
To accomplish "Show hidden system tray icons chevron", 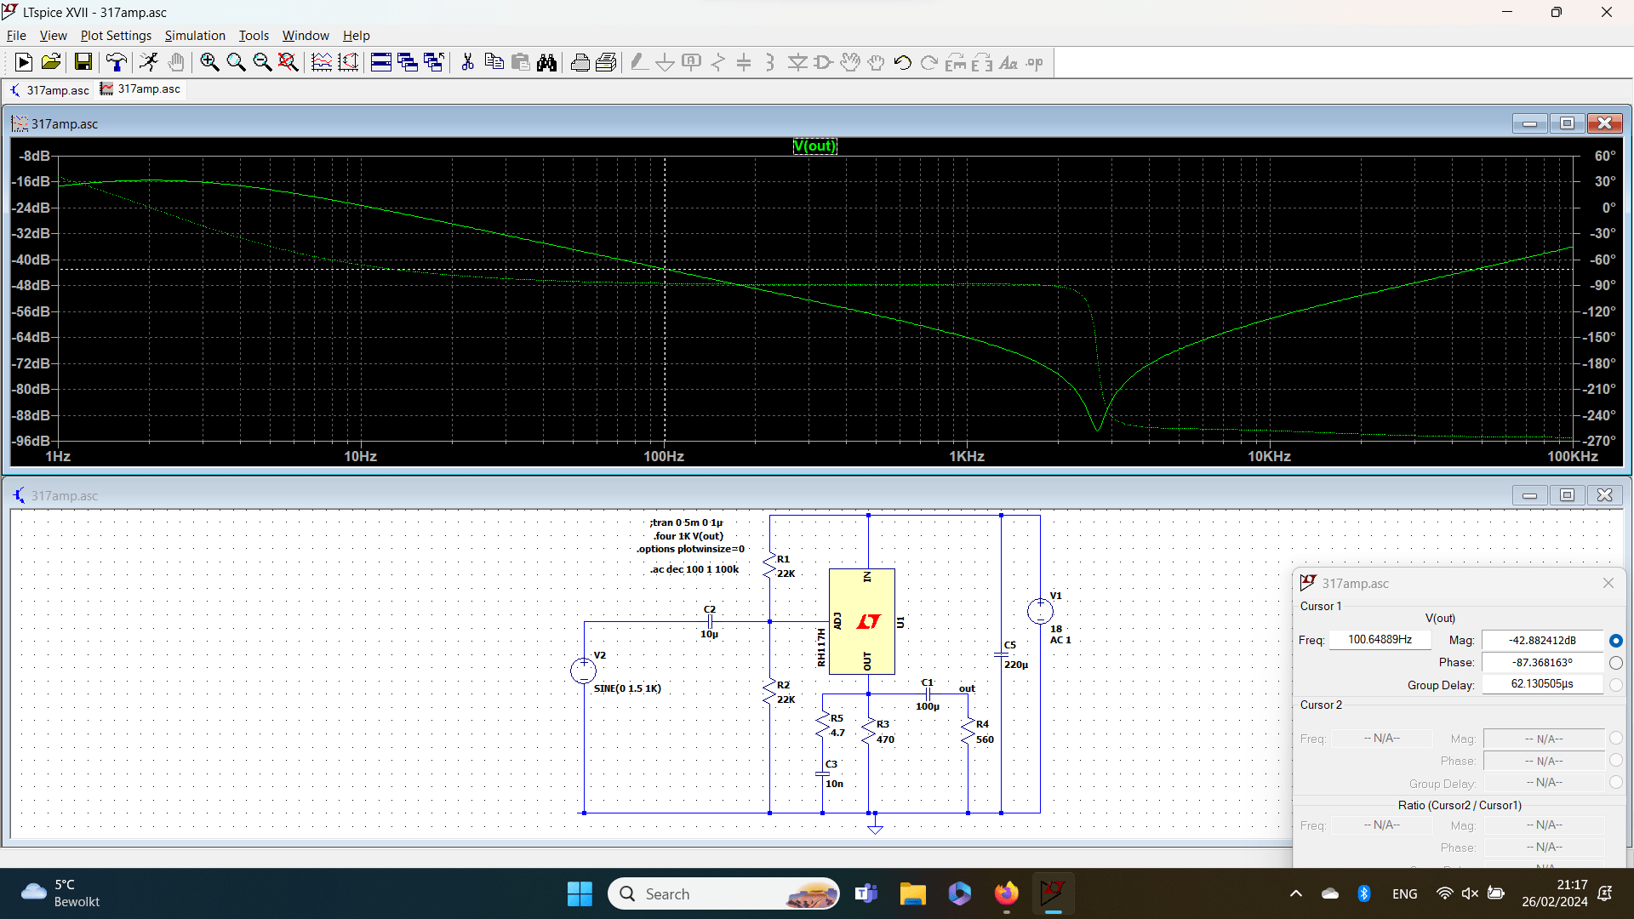I will coord(1295,893).
